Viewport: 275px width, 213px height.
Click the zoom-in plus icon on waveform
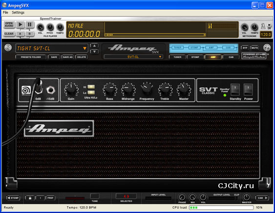(109, 35)
